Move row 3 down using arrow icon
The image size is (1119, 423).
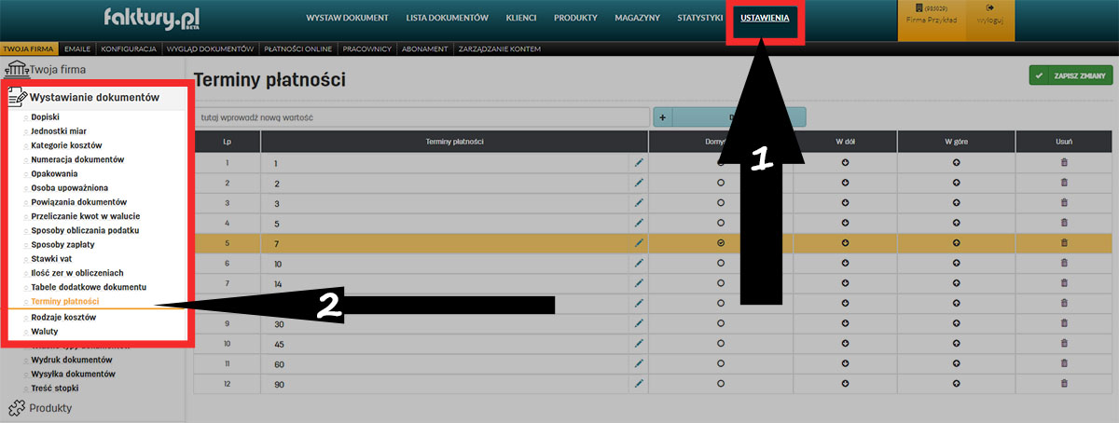[x=845, y=202]
